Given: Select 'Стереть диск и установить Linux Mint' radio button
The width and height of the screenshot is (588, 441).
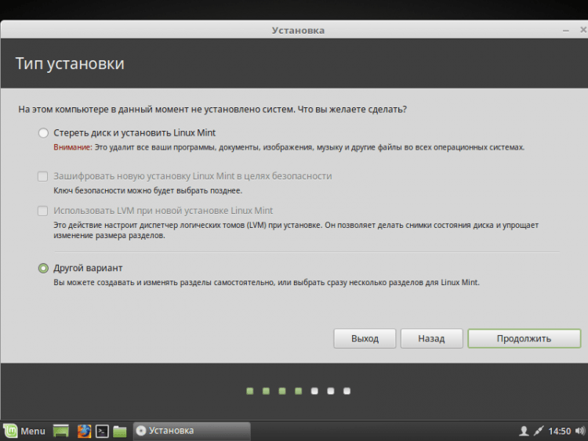Looking at the screenshot, I should click(x=43, y=133).
